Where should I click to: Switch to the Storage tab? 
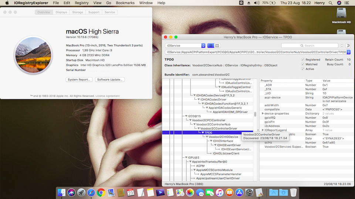(78, 12)
